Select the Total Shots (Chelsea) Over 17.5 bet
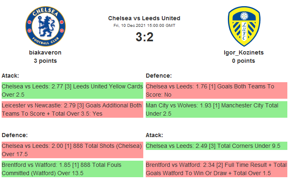Viewport: 289px width, 190px height. pos(72,150)
